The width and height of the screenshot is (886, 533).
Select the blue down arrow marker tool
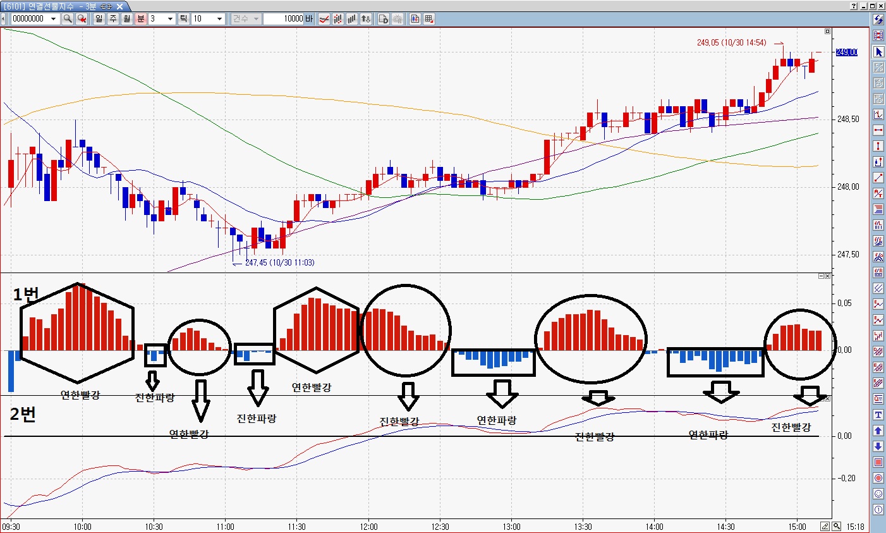click(x=878, y=446)
